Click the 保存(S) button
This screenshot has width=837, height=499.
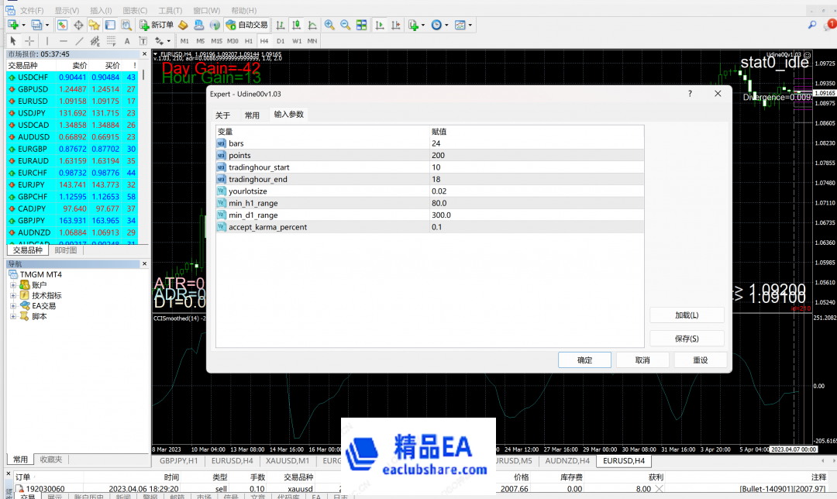687,339
